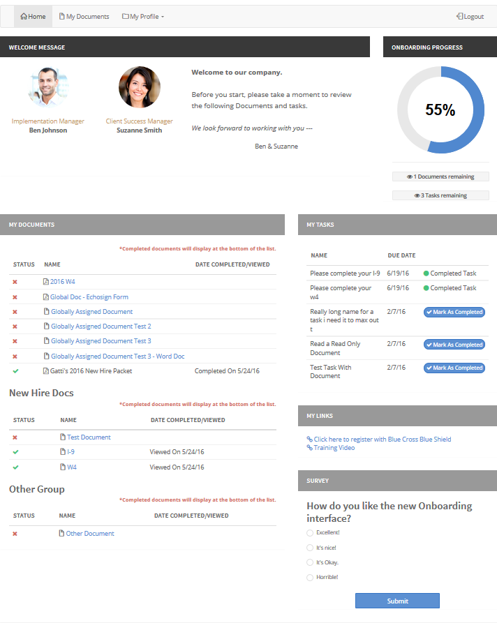This screenshot has width=497, height=623.
Task: Click the My Documents page icon in navbar
Action: [61, 16]
